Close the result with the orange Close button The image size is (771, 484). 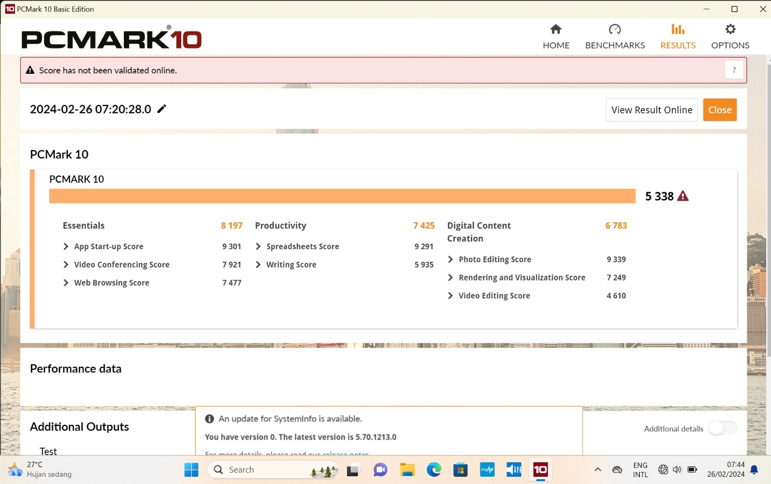coord(720,110)
